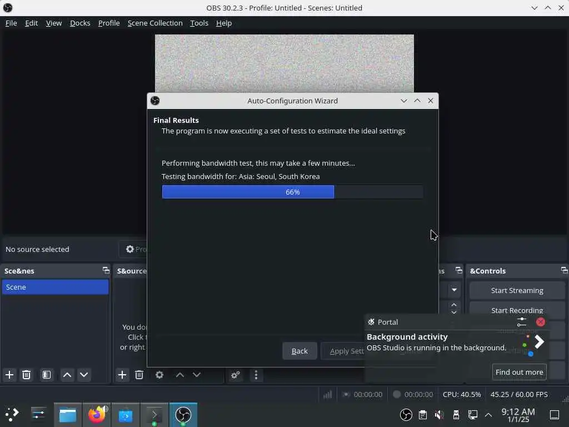This screenshot has width=569, height=427.
Task: Expand hidden system tray icons arrow
Action: coord(488,415)
